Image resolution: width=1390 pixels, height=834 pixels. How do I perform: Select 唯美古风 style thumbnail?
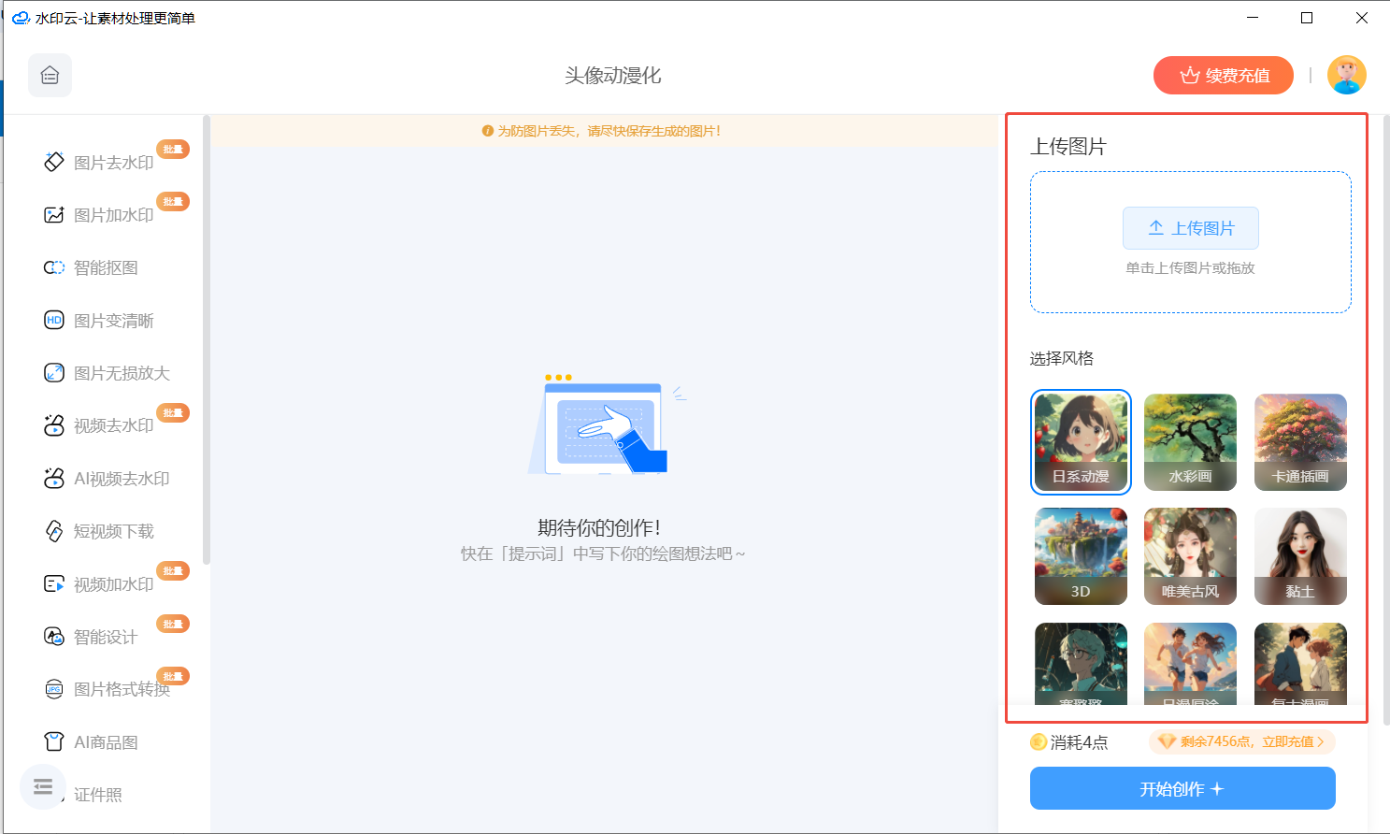coord(1190,556)
